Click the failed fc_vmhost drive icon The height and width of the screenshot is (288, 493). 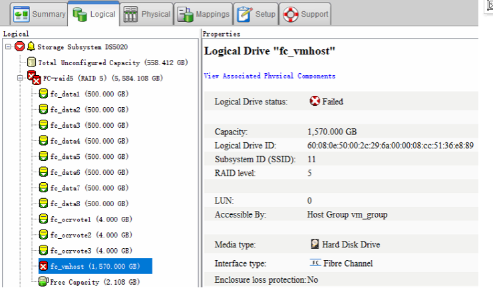[x=43, y=266]
